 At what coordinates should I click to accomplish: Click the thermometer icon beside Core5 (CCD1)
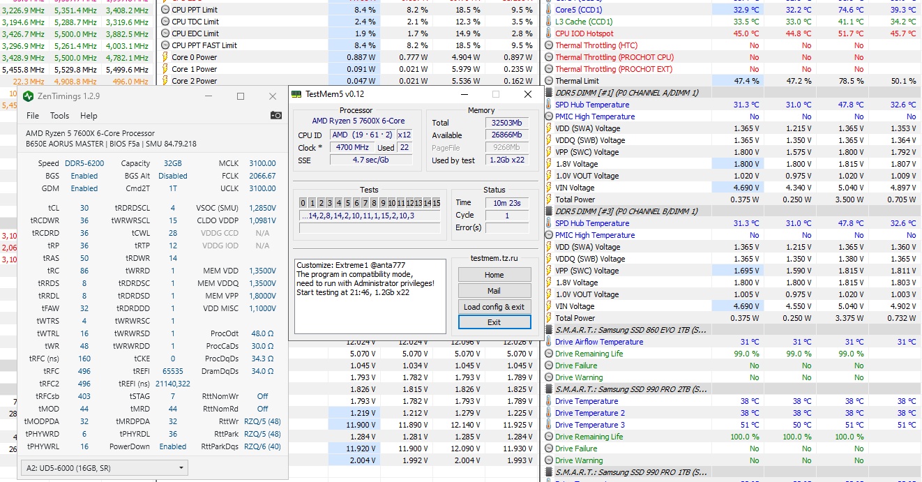click(549, 10)
